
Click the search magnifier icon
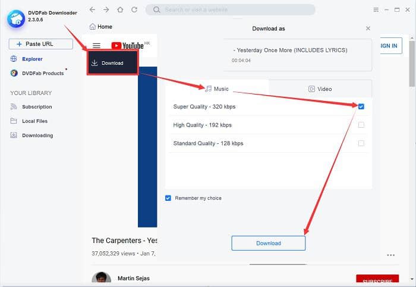156,10
